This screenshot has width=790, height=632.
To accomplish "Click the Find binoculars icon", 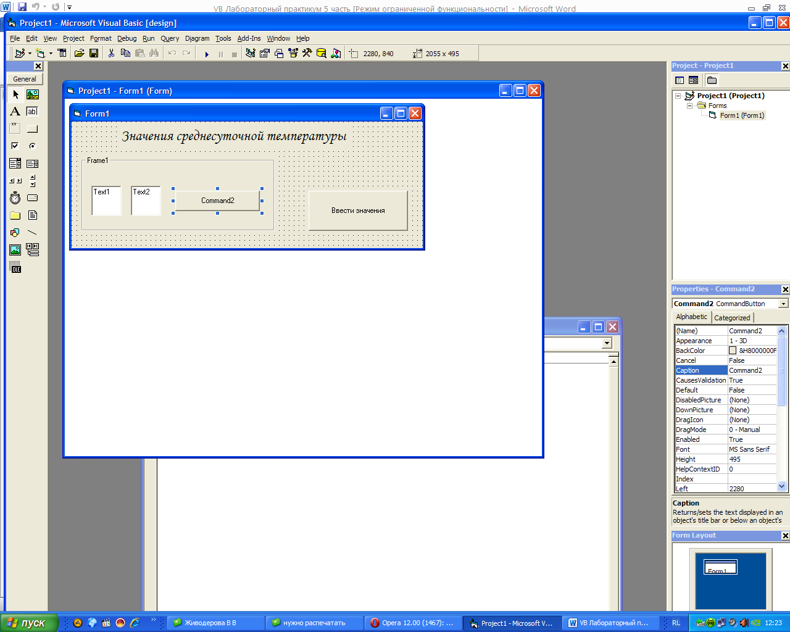I will point(154,54).
